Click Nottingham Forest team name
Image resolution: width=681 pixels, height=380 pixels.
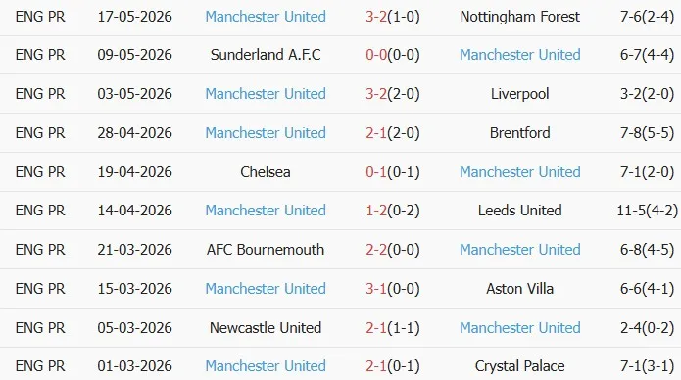(520, 17)
